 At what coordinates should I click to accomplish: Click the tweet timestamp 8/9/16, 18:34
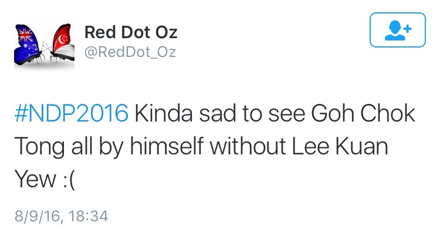[x=60, y=216]
